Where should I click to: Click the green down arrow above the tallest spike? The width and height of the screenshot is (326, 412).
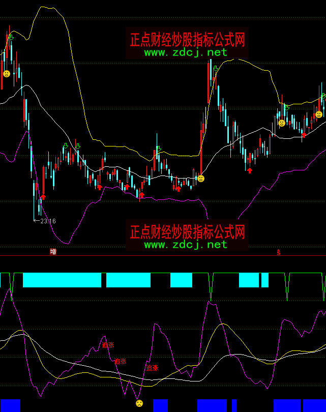(216, 69)
